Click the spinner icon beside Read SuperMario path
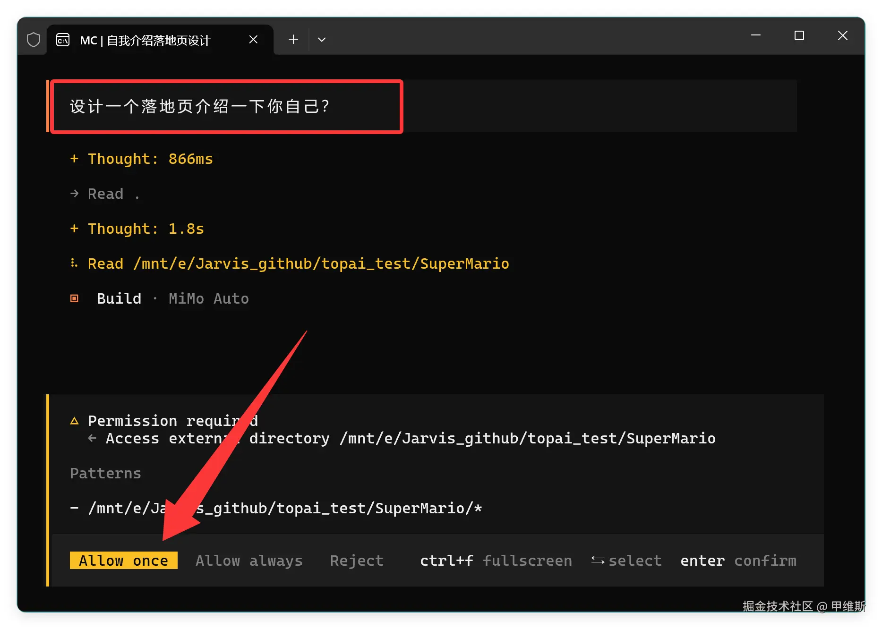882x629 pixels. tap(74, 263)
